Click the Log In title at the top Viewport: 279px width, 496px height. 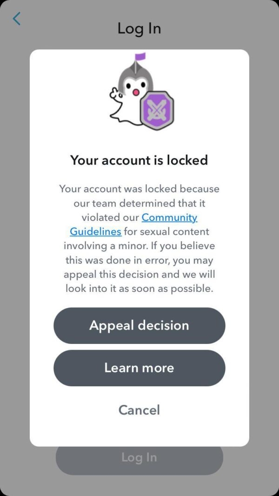(139, 28)
